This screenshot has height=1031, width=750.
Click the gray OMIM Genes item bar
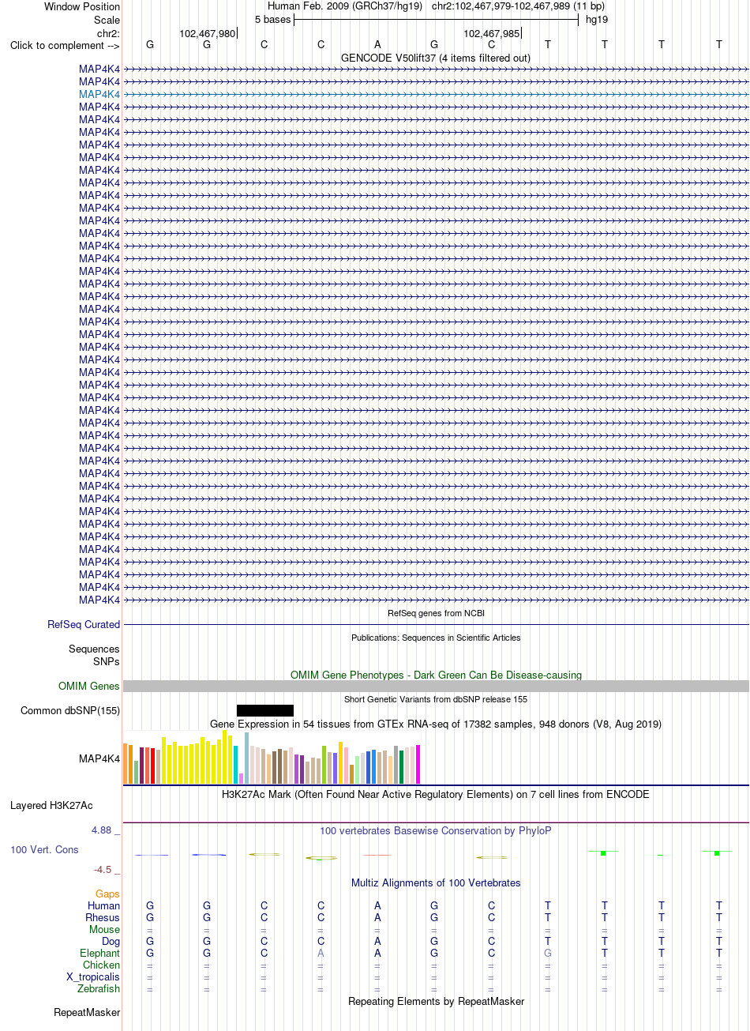[x=436, y=686]
